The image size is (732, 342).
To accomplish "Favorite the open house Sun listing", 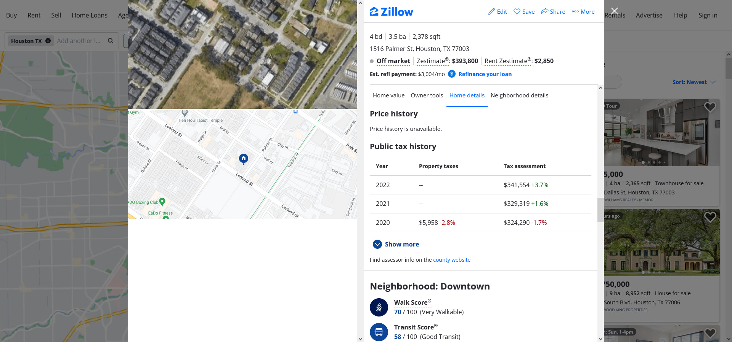I will point(710,333).
